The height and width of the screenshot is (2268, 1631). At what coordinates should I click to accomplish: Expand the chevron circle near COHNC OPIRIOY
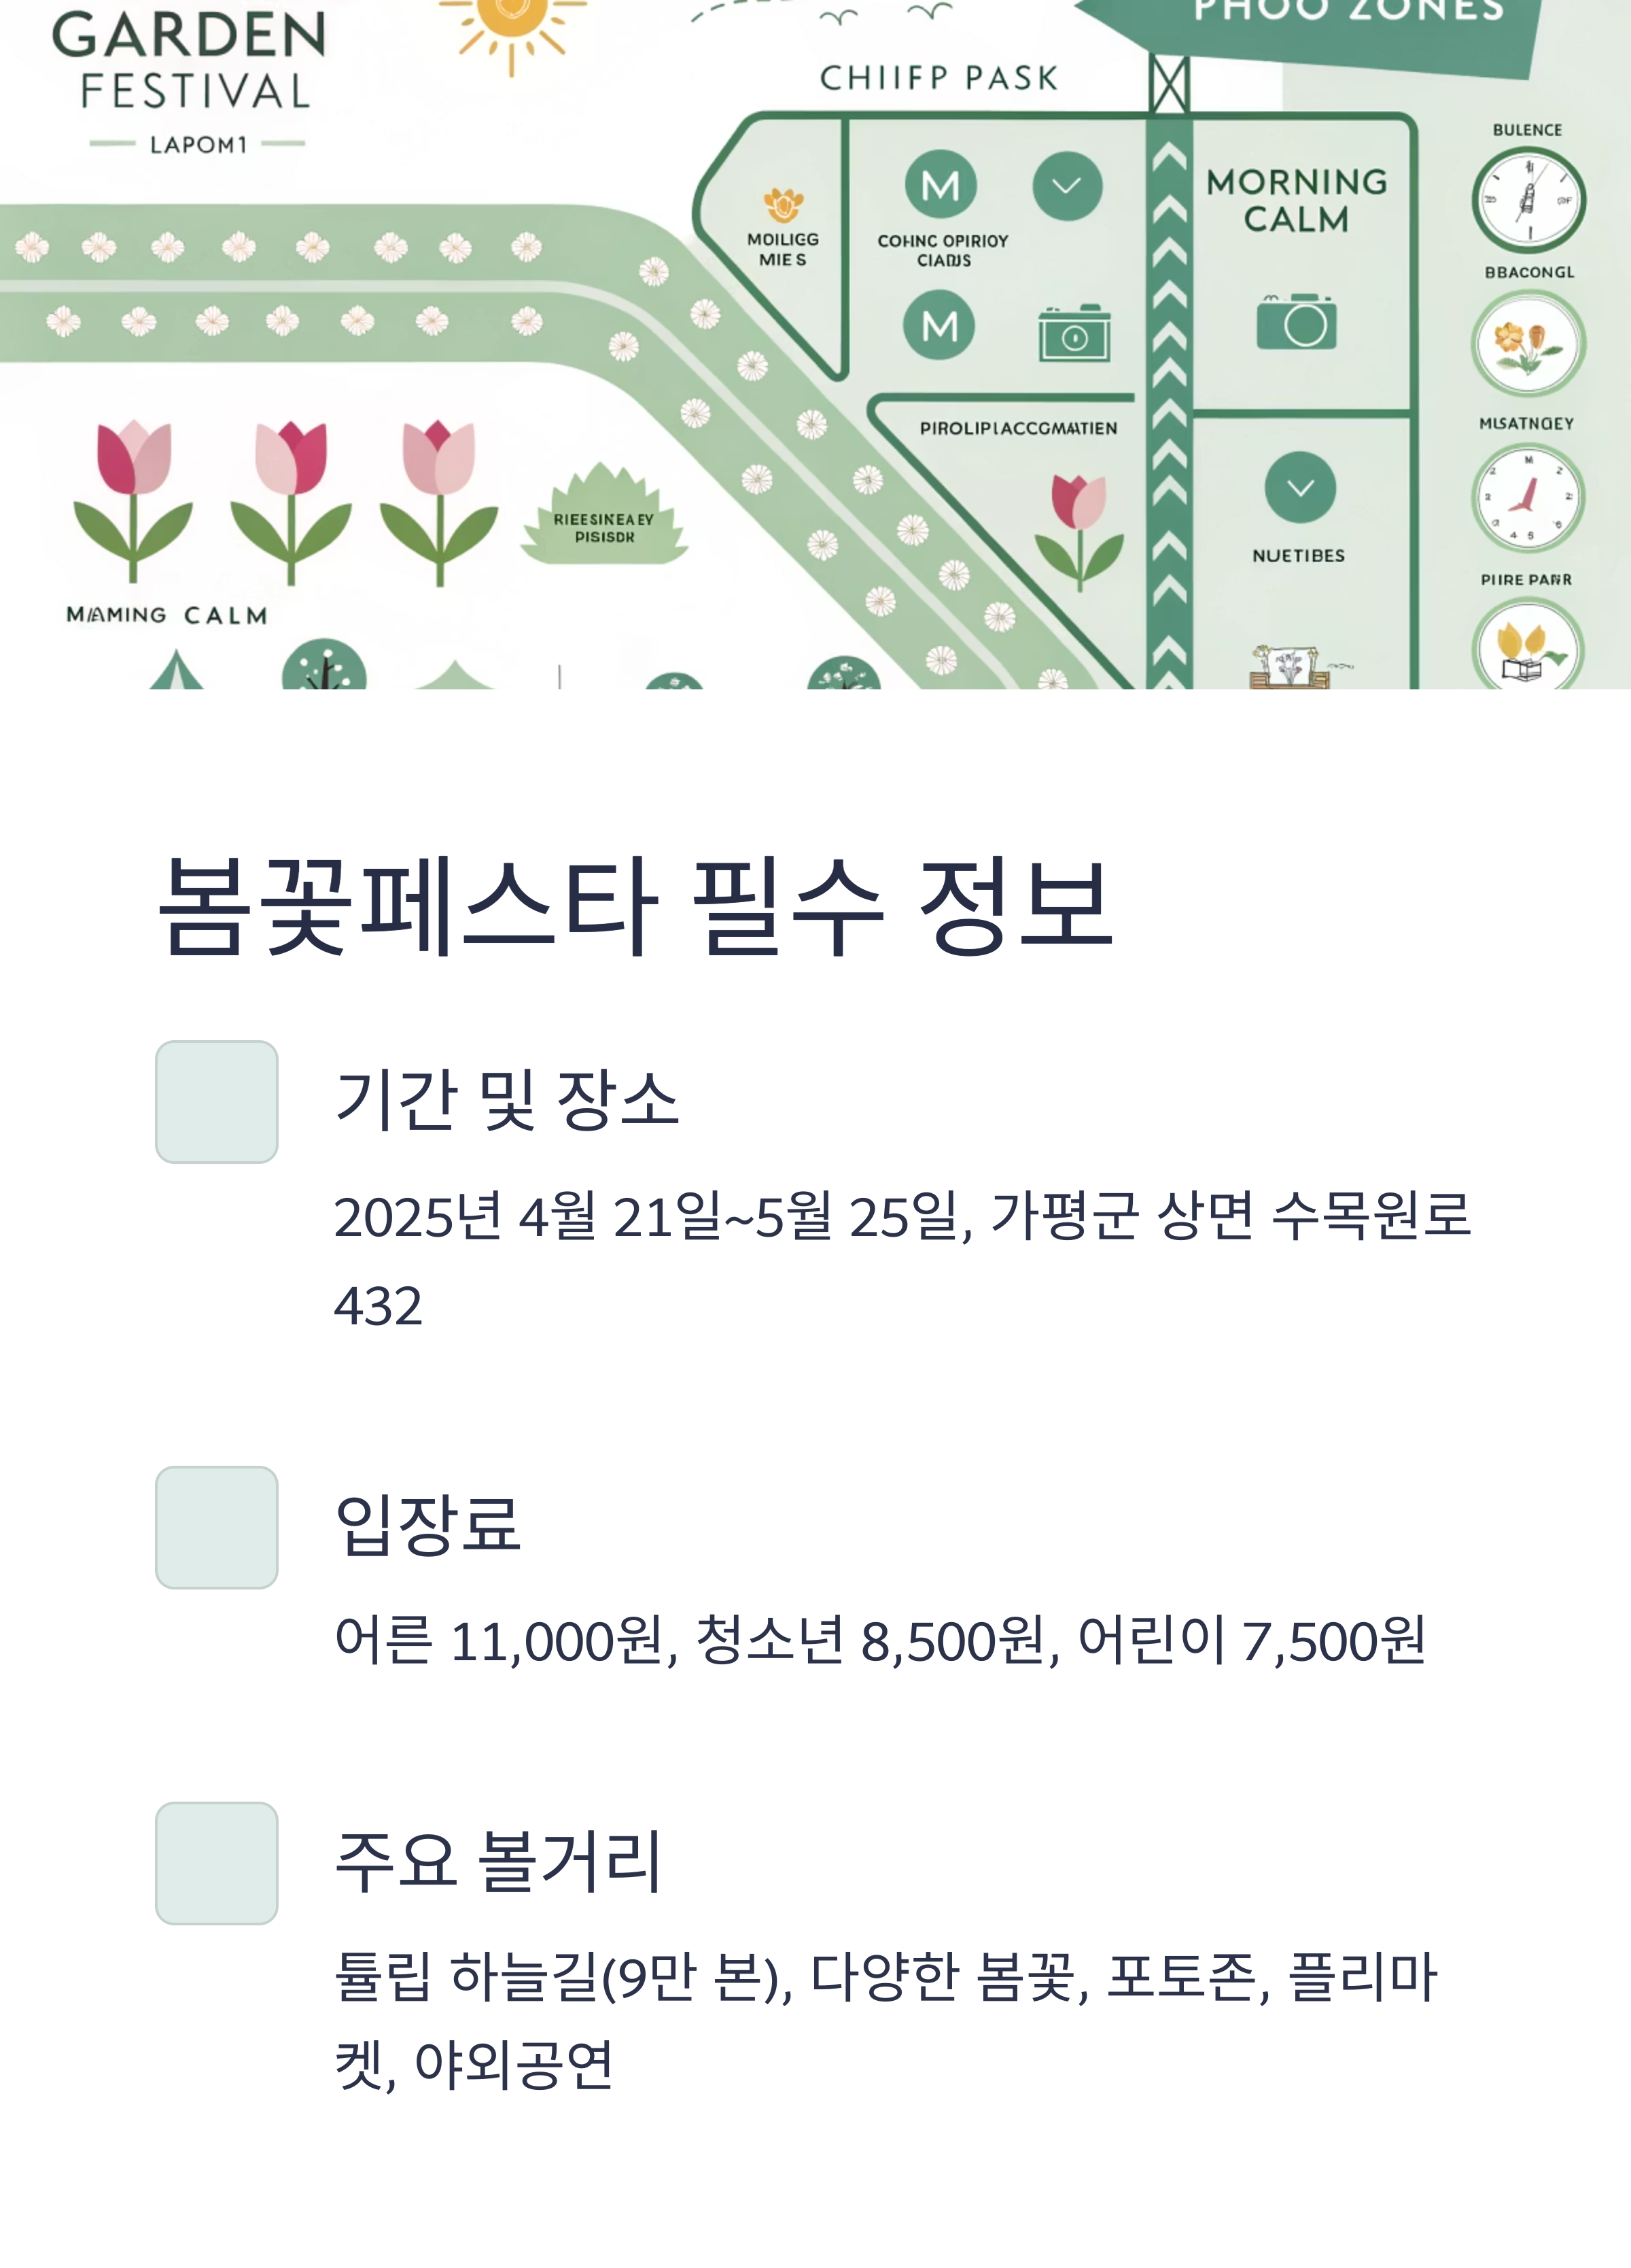[x=1068, y=186]
